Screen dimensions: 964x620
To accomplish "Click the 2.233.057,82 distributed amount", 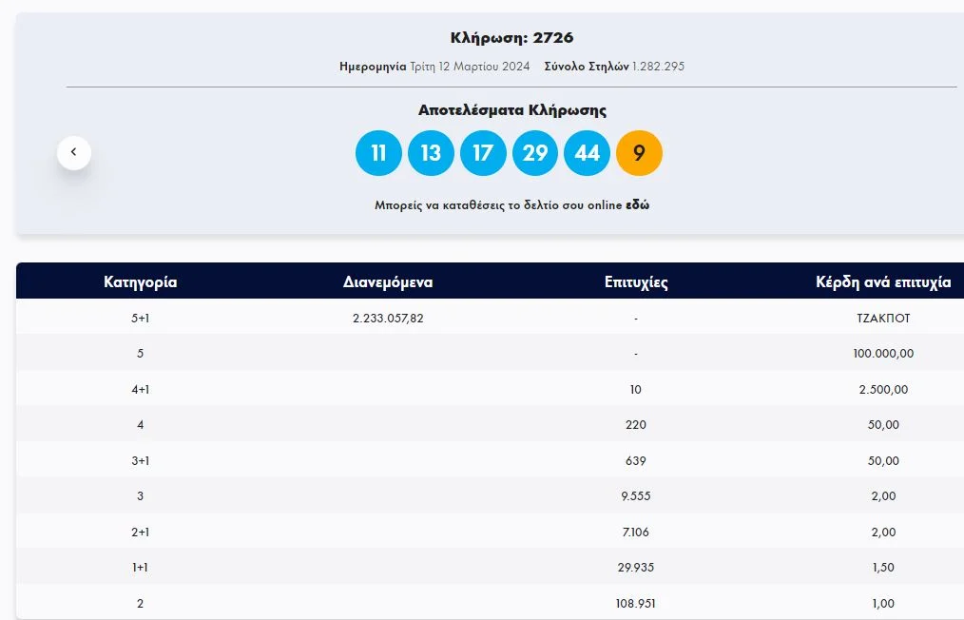I will point(388,319).
